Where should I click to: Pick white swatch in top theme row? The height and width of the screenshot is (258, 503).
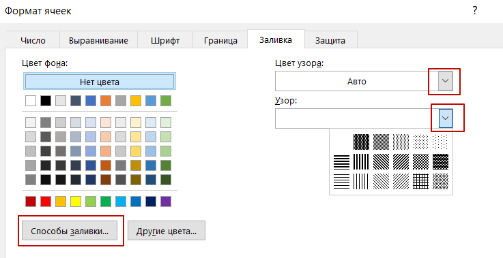[31, 101]
